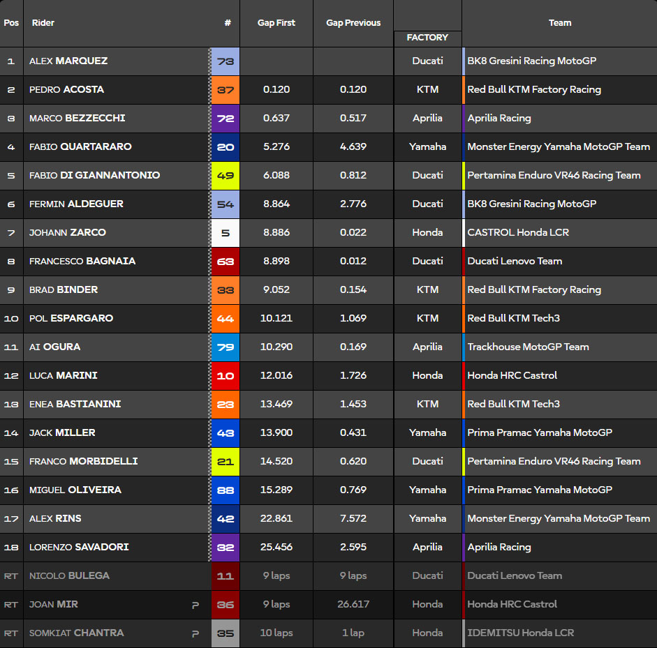Click Alex Marquez's number 73 badge
Screen dimensions: 657x648
coord(225,61)
